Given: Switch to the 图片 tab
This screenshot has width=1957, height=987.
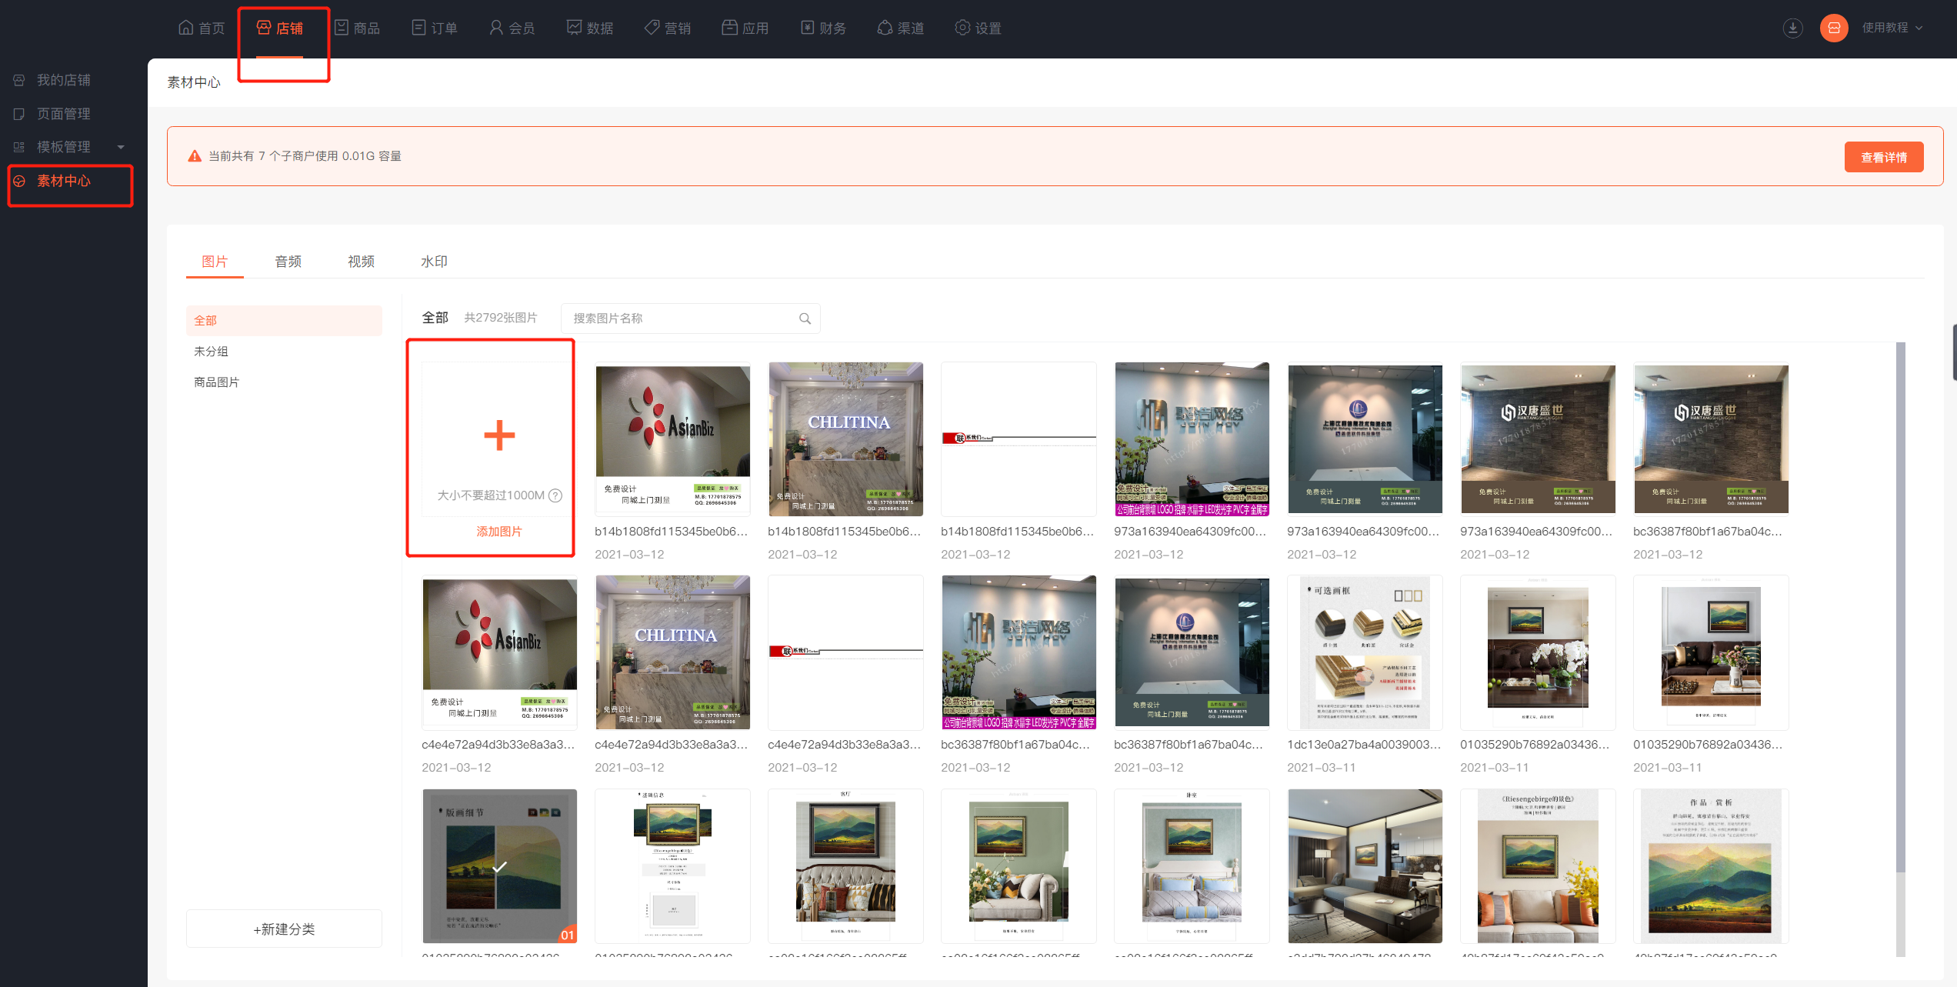Looking at the screenshot, I should [x=215, y=262].
